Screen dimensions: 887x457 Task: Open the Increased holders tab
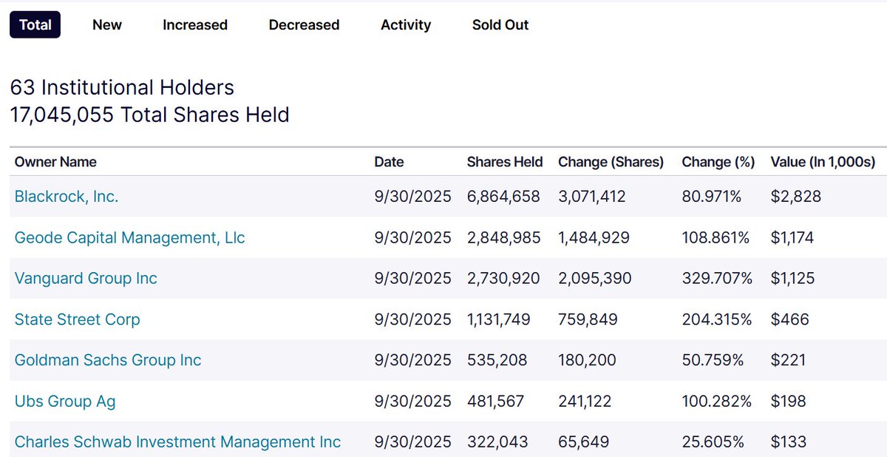(195, 25)
